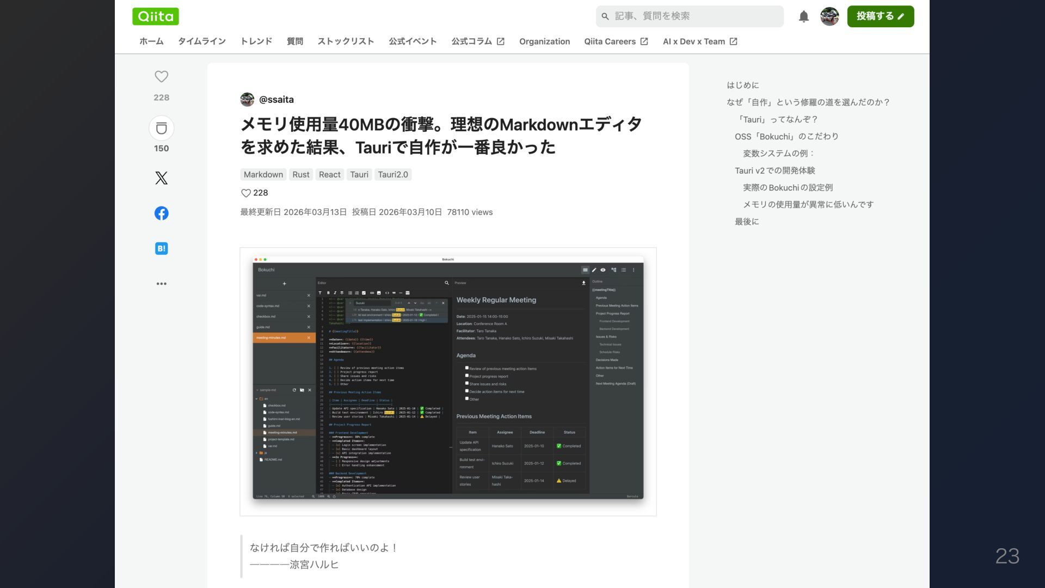The width and height of the screenshot is (1045, 588).
Task: Click the 228 like count in sidebar
Action: (x=161, y=98)
